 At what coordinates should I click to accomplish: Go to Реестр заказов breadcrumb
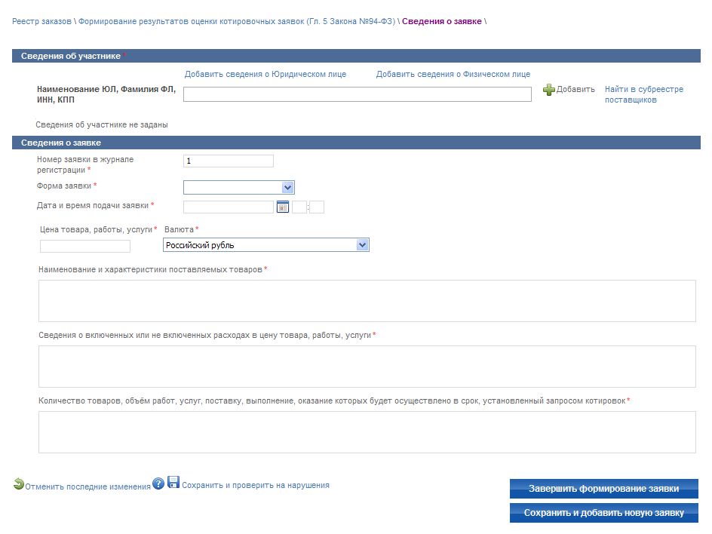coord(41,21)
